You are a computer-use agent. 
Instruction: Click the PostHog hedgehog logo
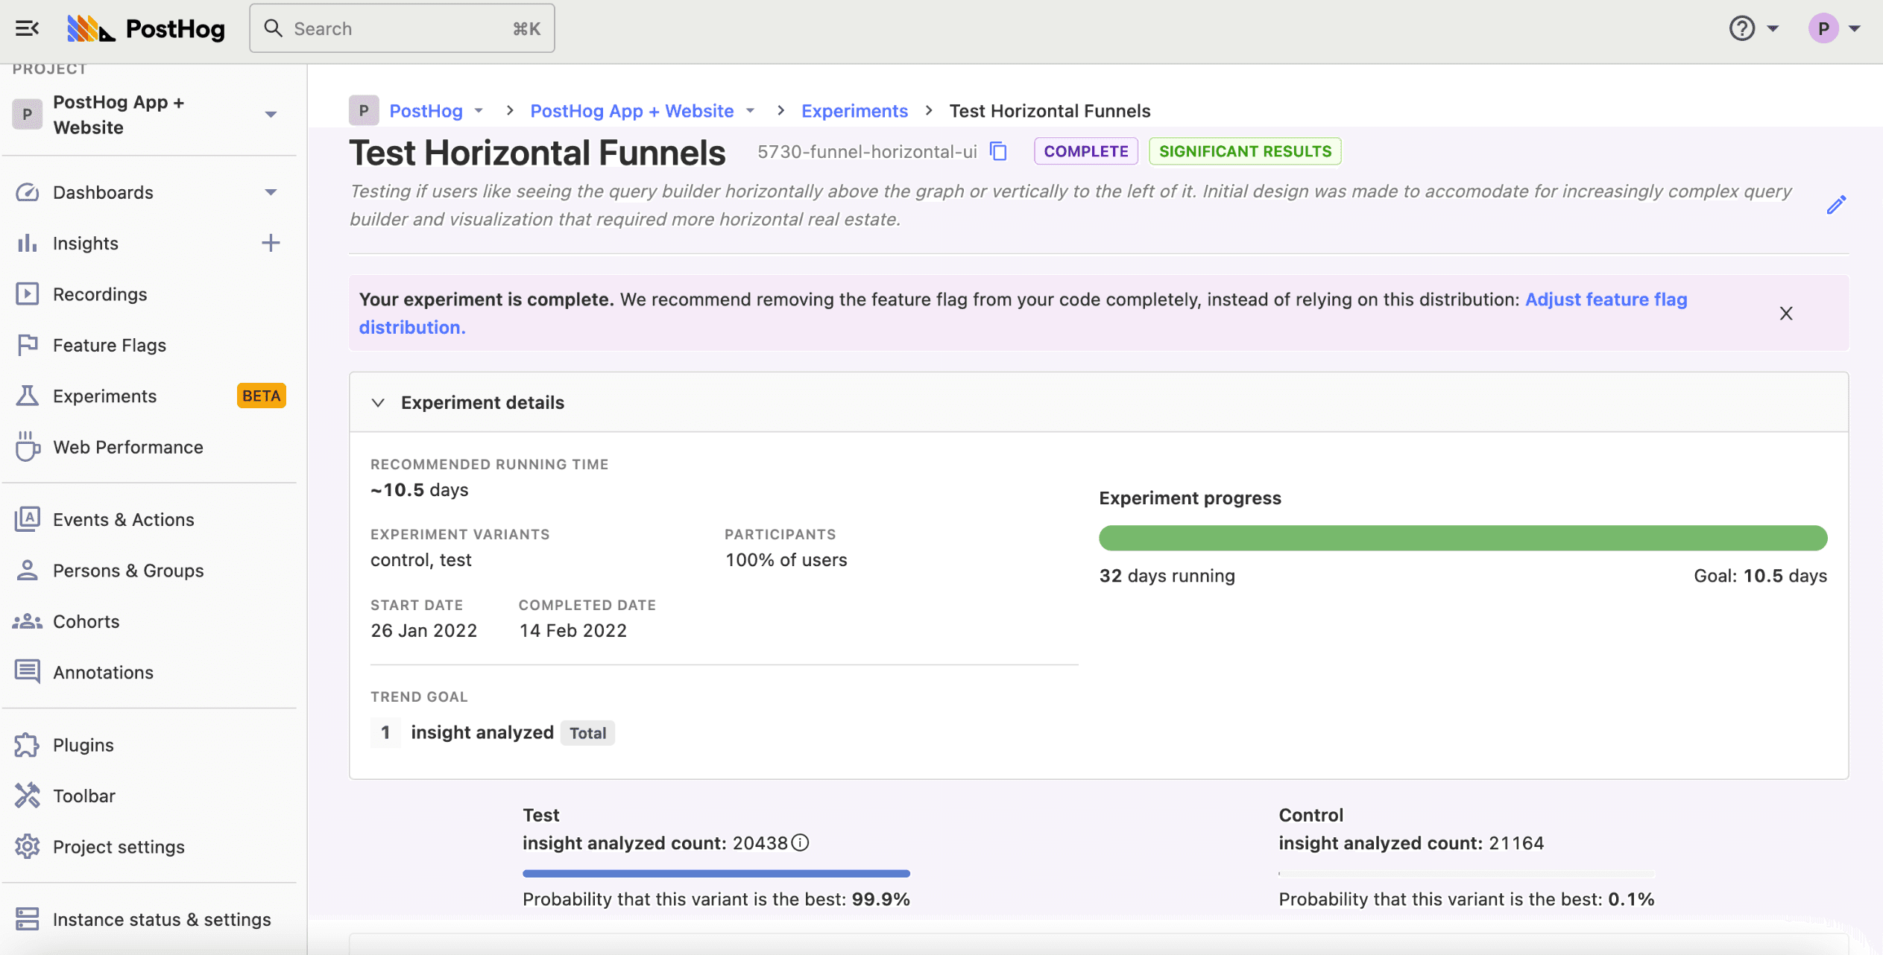click(92, 28)
